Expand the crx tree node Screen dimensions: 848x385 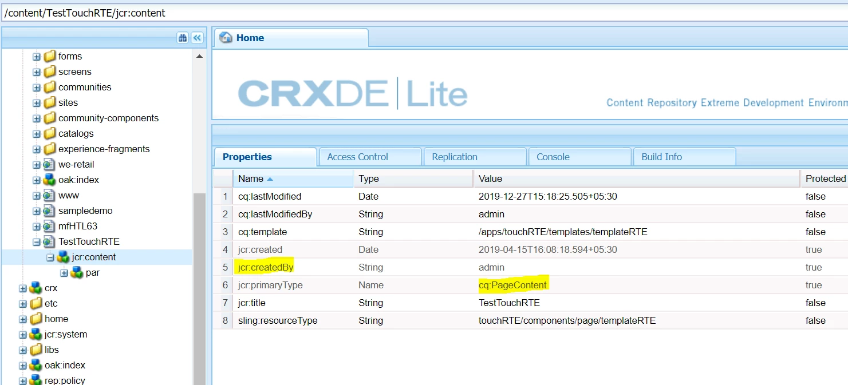23,288
